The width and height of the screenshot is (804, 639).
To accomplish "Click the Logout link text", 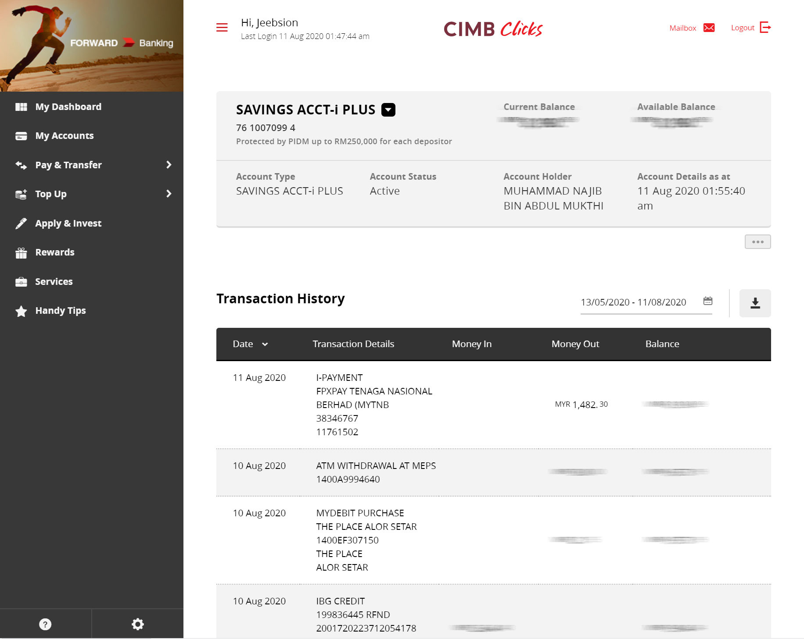I will pyautogui.click(x=743, y=28).
